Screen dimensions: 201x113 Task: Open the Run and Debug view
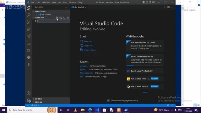pyautogui.click(x=29, y=29)
